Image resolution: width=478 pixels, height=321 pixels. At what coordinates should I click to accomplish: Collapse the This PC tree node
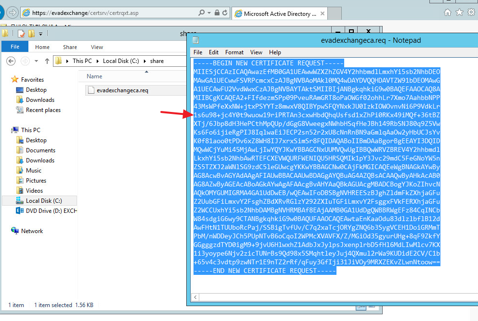coord(7,130)
